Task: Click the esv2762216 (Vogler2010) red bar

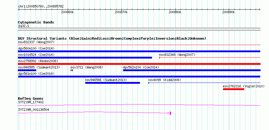Action: [x=234, y=89]
